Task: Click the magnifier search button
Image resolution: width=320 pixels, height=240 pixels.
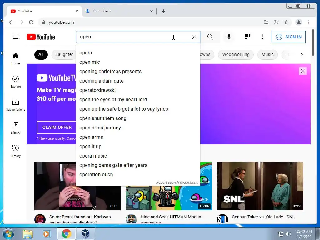Action: coord(210,37)
